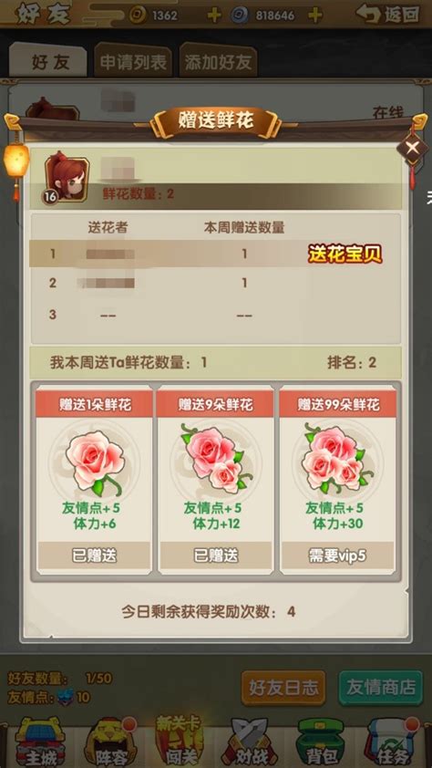Switch to the 添加好友 tab
The image size is (432, 768).
(218, 62)
